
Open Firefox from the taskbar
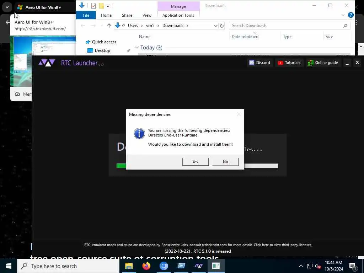(x=146, y=266)
